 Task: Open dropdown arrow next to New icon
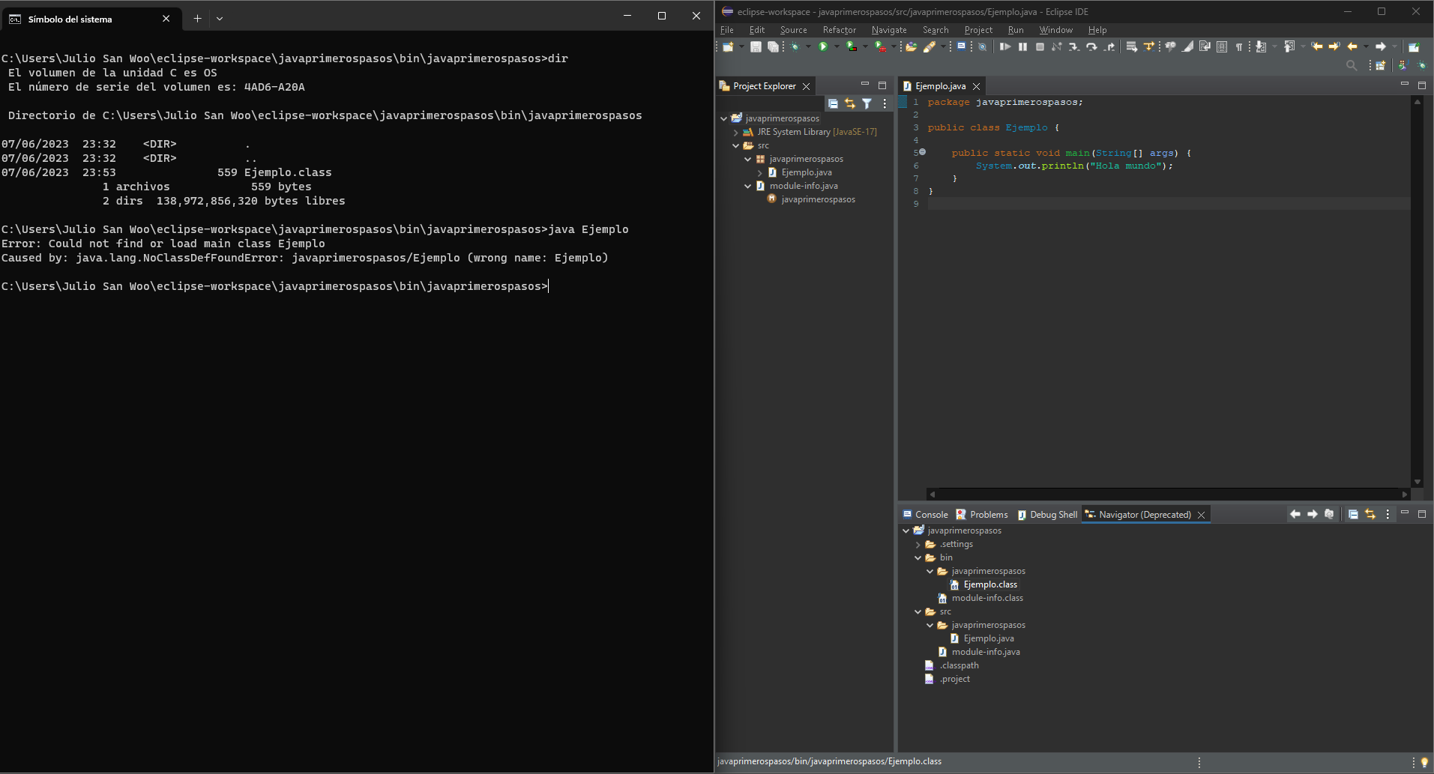point(741,46)
